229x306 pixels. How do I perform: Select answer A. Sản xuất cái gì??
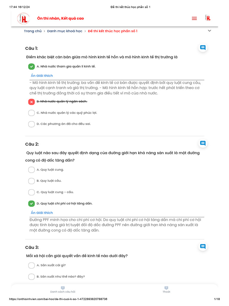(32, 265)
